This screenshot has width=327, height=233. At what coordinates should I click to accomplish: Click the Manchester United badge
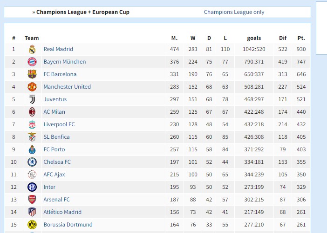point(32,87)
